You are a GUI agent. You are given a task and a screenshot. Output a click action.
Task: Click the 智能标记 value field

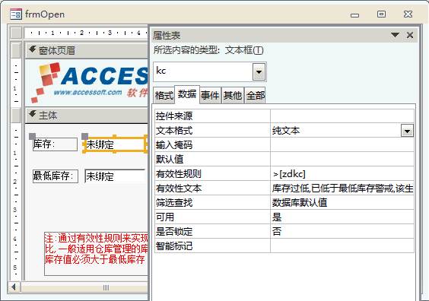click(x=342, y=246)
